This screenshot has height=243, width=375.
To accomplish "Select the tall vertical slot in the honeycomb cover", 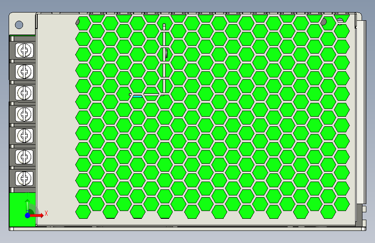I will point(164,58).
